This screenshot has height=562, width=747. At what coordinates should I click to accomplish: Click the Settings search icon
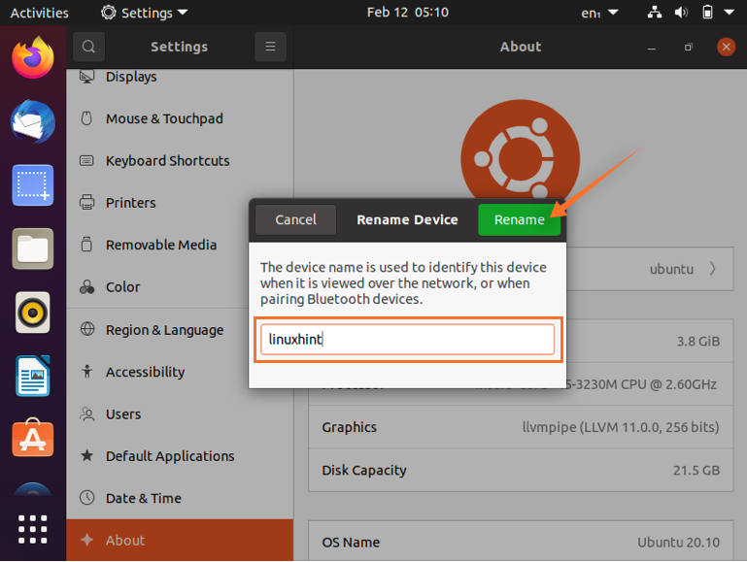pyautogui.click(x=88, y=47)
